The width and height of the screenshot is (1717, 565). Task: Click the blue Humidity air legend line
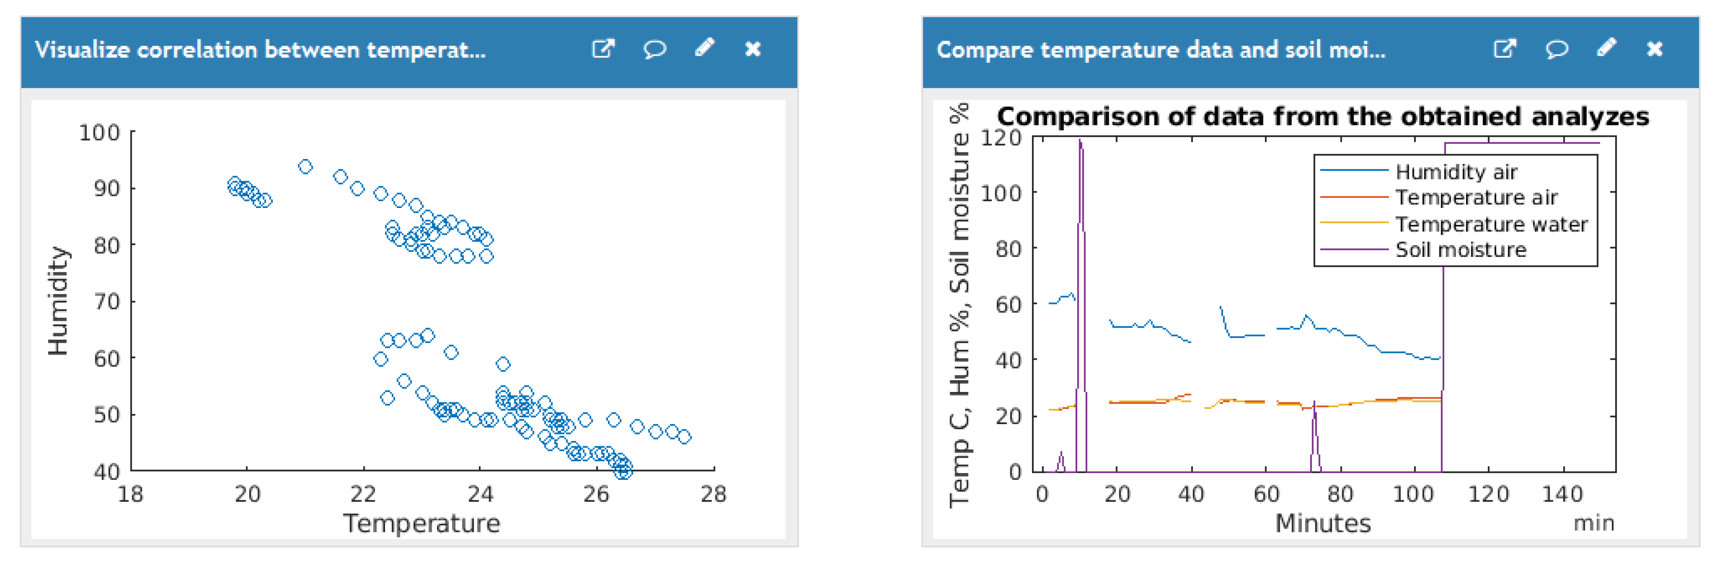pyautogui.click(x=1354, y=171)
